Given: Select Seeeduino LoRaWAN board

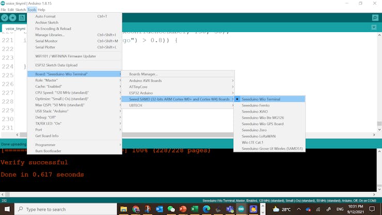Looking at the screenshot, I should point(269,136).
